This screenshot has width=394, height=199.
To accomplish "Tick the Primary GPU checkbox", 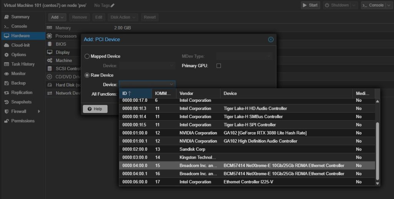I will pyautogui.click(x=219, y=66).
